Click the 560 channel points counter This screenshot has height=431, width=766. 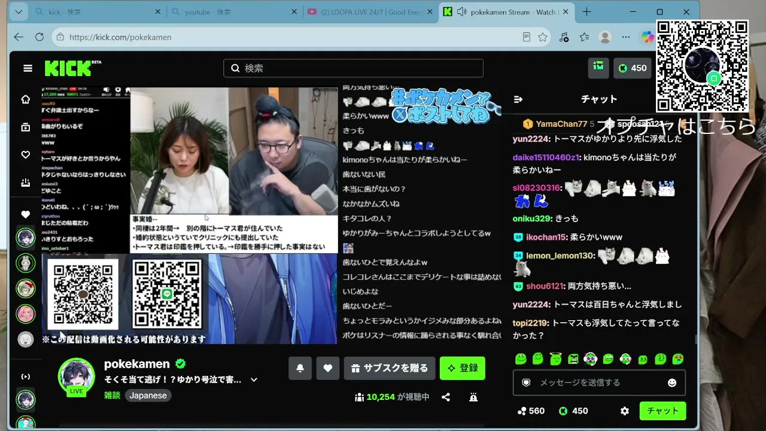pyautogui.click(x=531, y=411)
